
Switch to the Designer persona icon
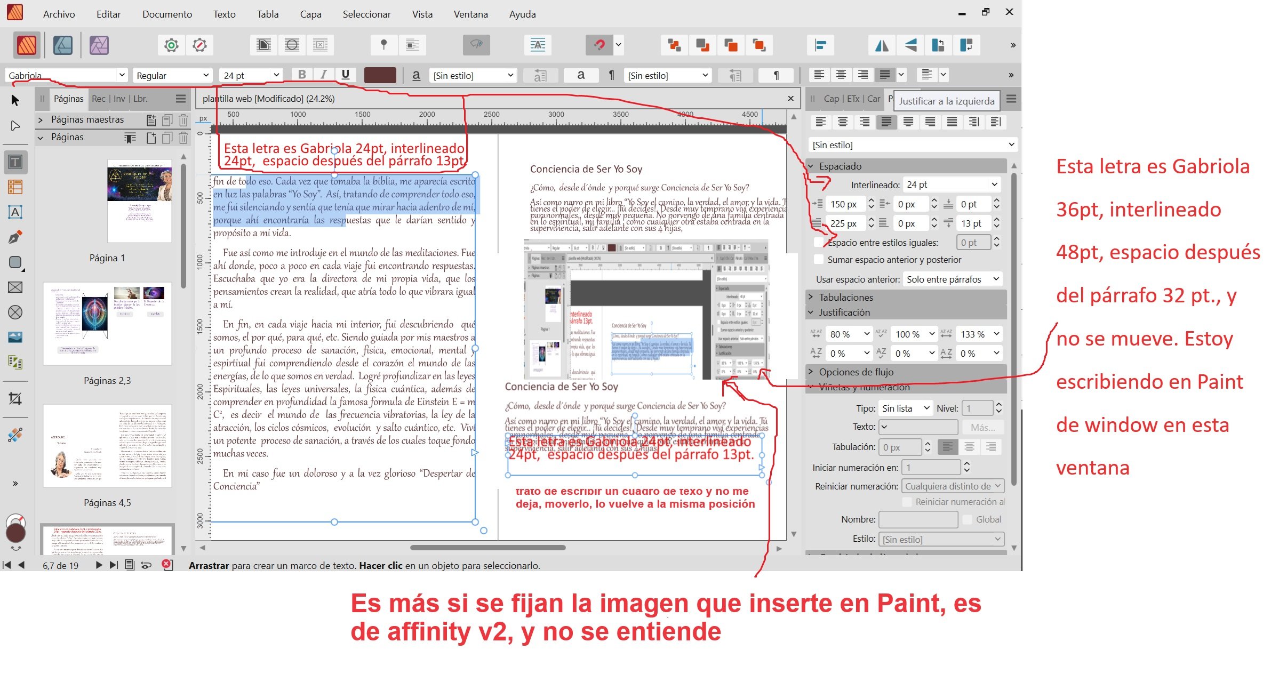(63, 45)
